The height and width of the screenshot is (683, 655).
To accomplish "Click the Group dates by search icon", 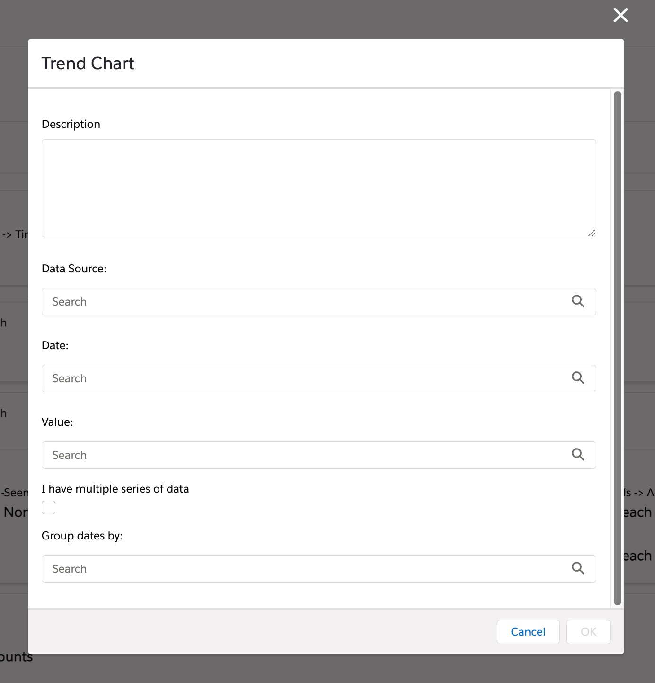I will (x=577, y=568).
